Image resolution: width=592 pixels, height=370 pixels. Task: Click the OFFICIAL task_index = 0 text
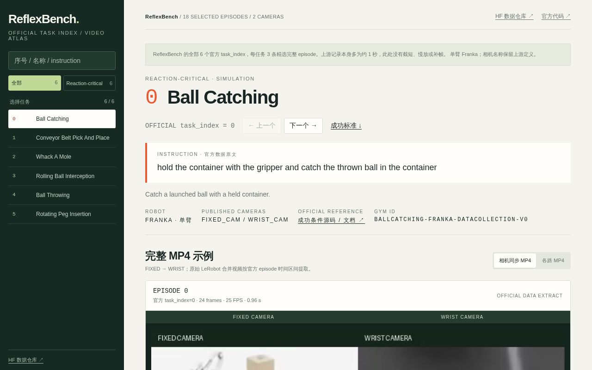(190, 126)
